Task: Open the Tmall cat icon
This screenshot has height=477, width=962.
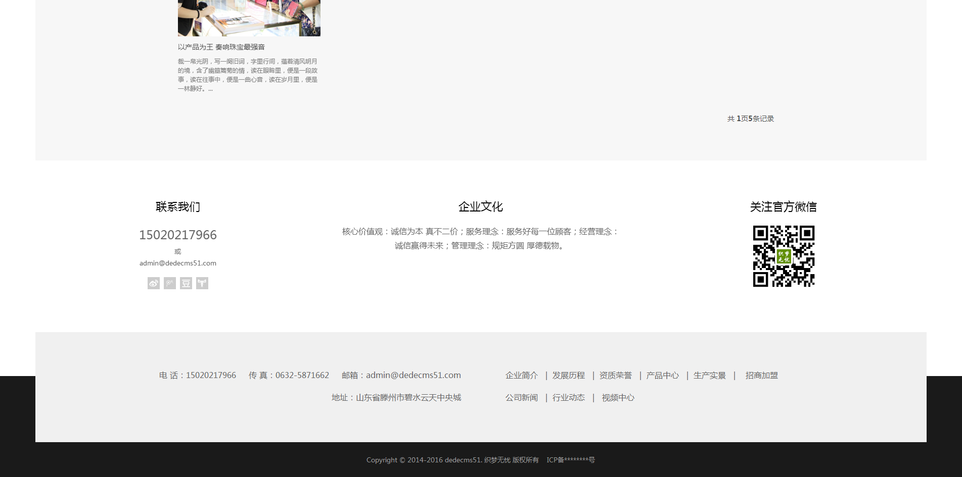Action: (202, 283)
